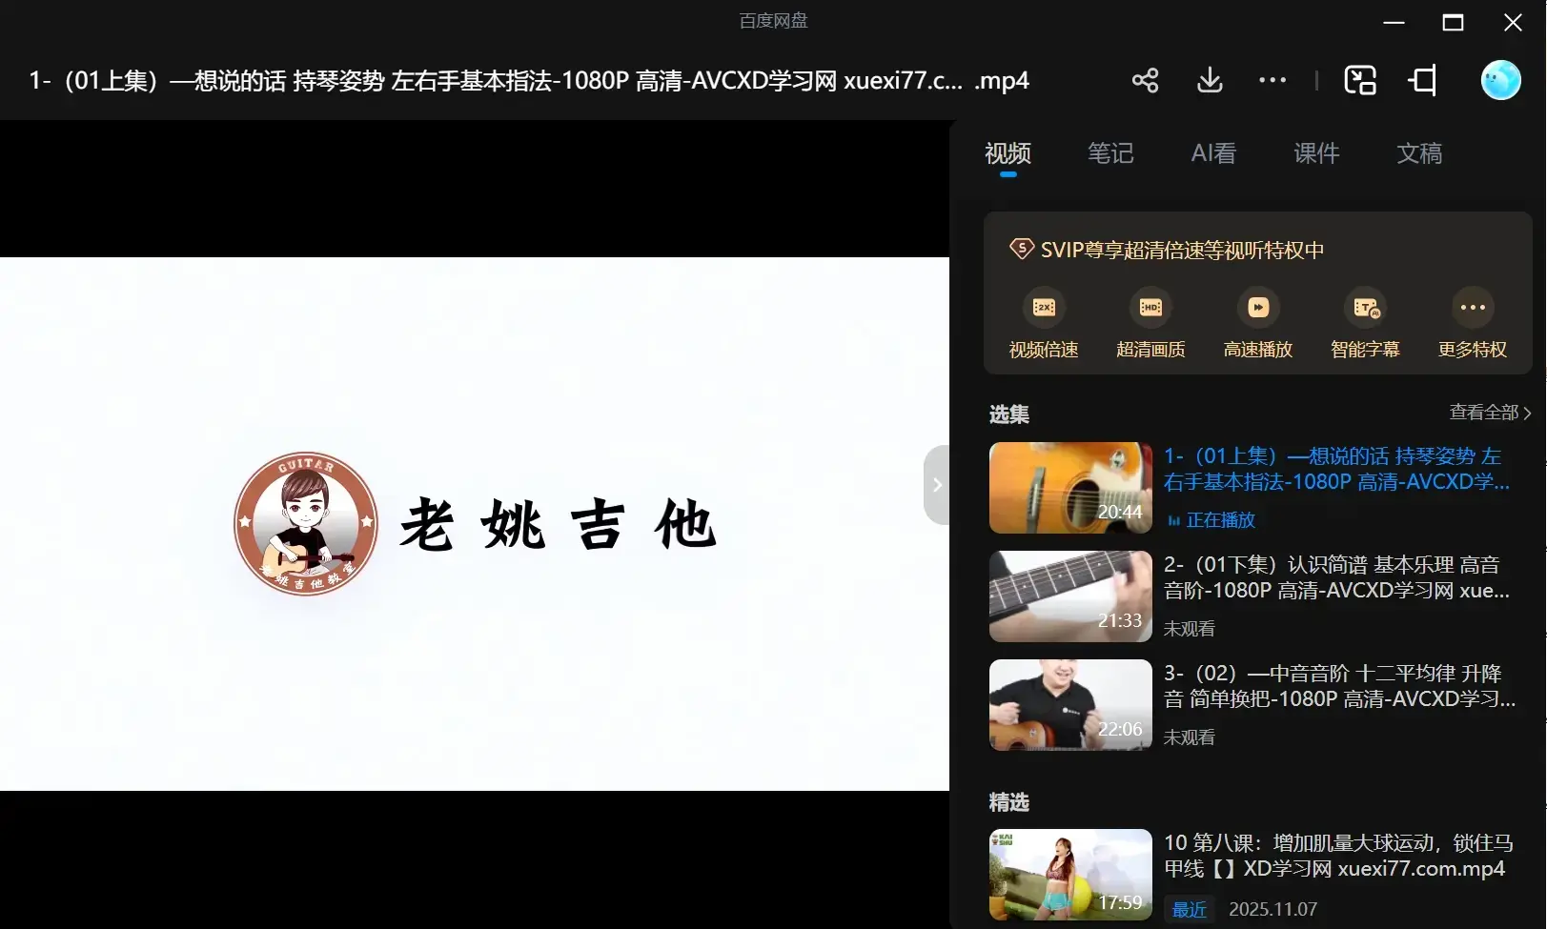The width and height of the screenshot is (1547, 929).
Task: Open the AI看 tab
Action: click(1212, 153)
